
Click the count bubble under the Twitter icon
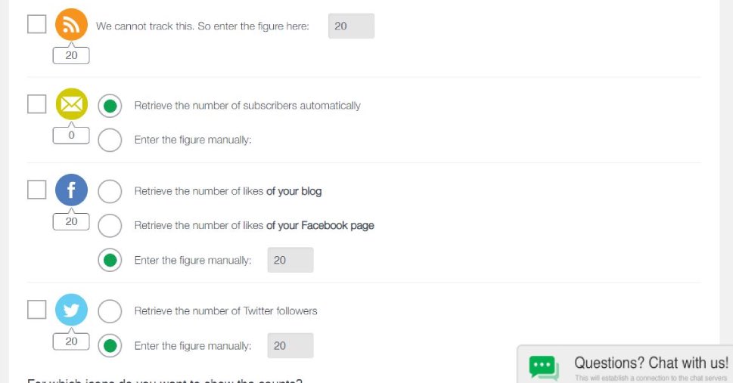click(x=71, y=341)
